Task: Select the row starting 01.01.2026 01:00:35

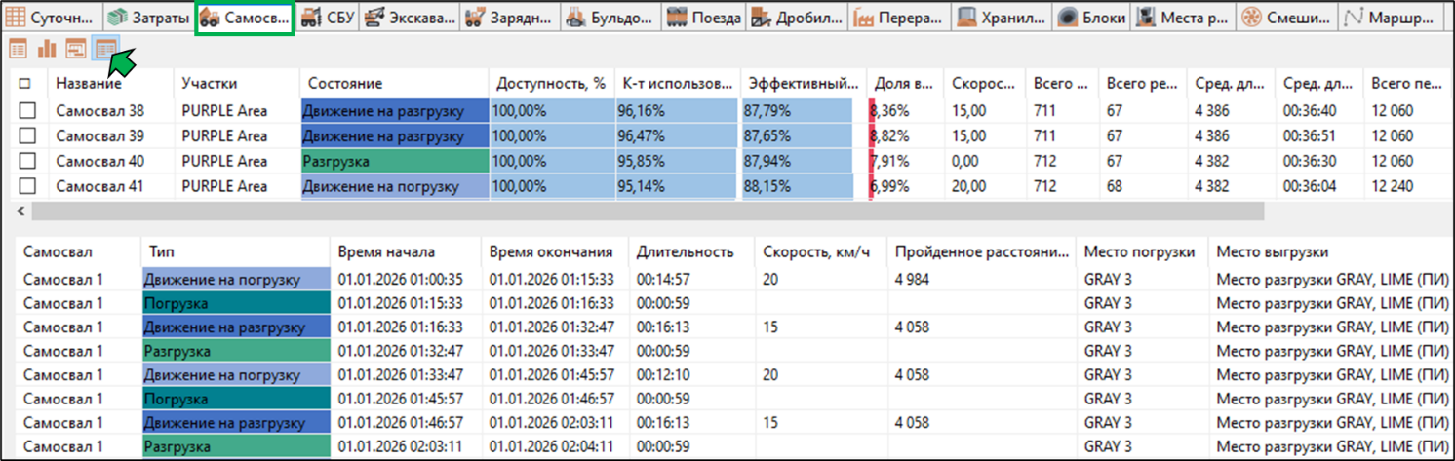Action: 735,279
